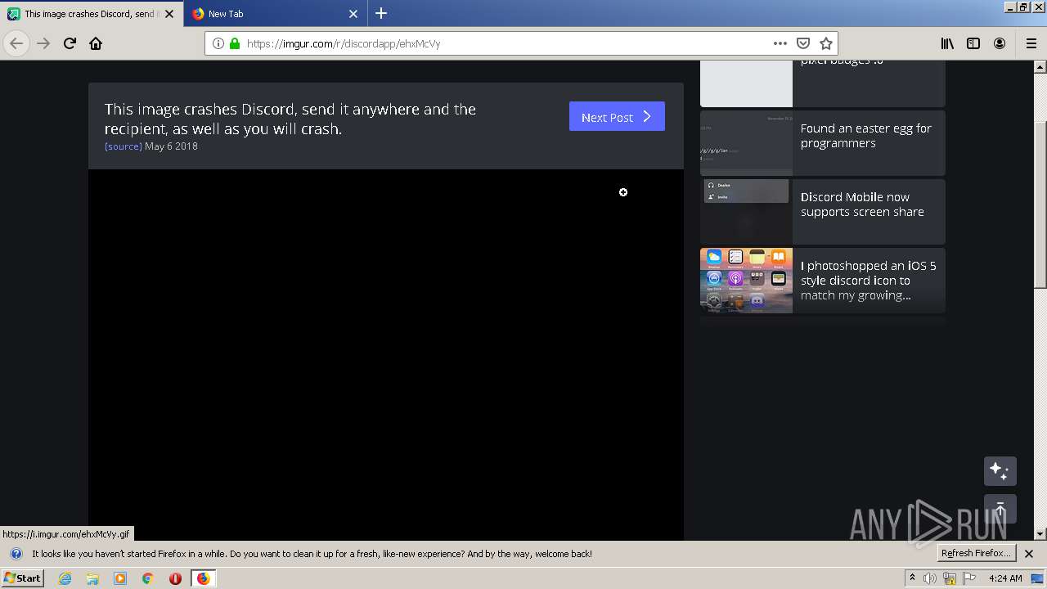Open the page actions three-dot menu
Viewport: 1047px width, 589px height.
780,43
